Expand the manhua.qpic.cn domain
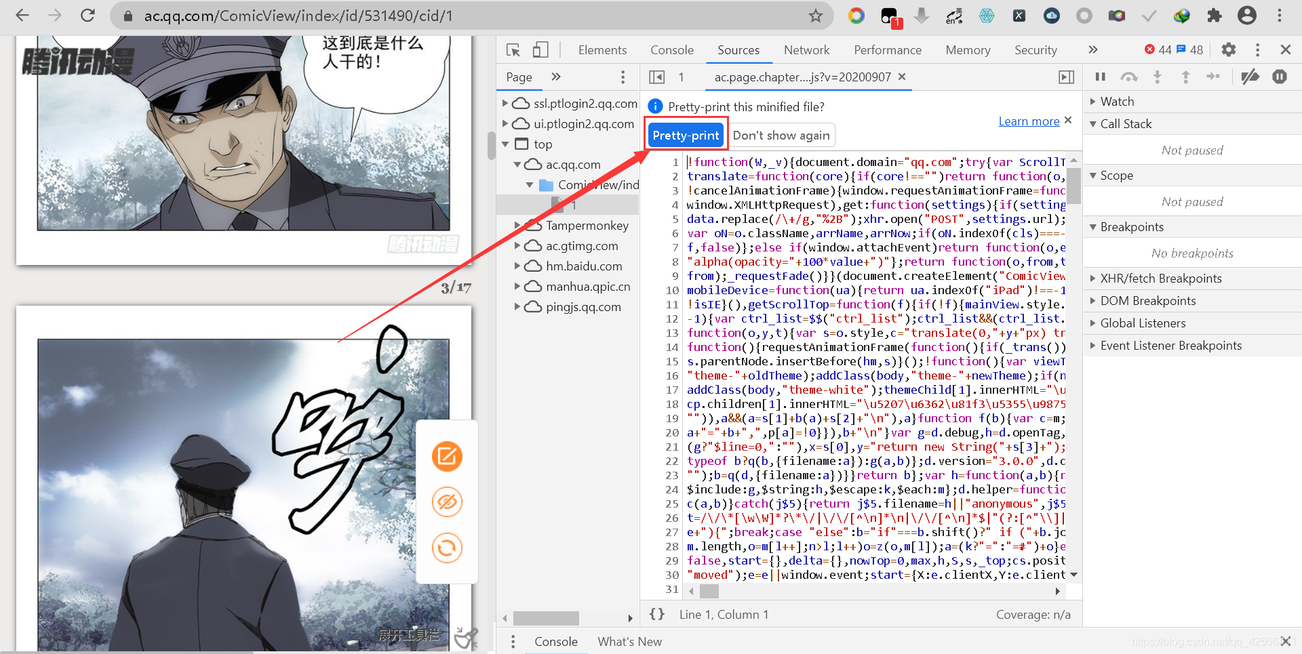Viewport: 1302px width, 654px height. (517, 286)
